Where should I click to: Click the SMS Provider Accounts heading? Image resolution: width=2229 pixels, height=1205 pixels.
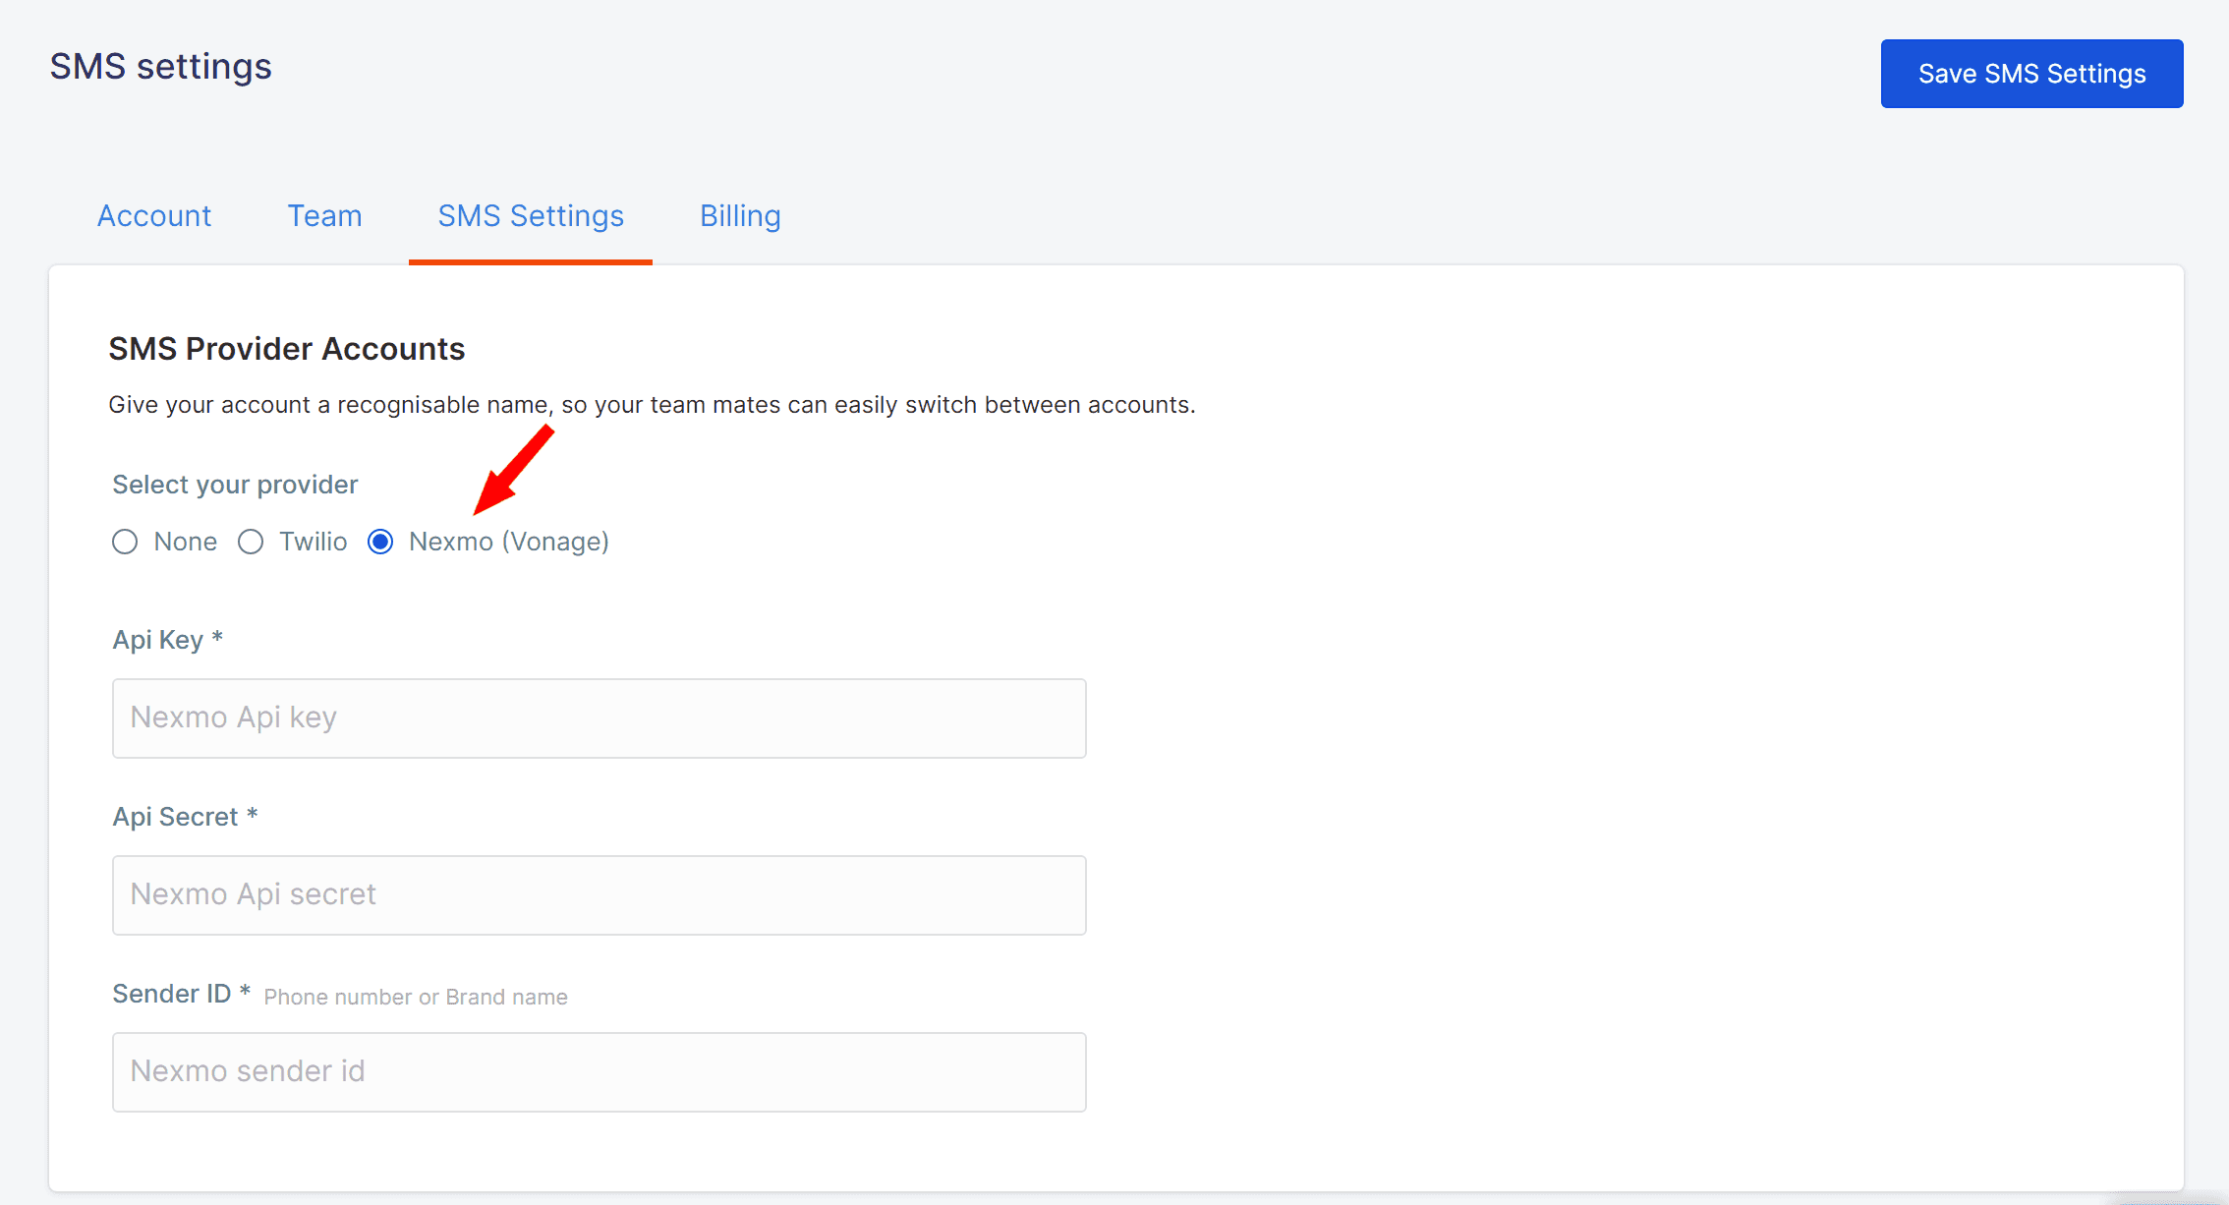tap(286, 349)
